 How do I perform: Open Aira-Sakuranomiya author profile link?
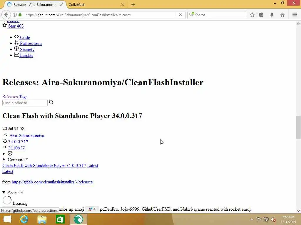point(27,136)
